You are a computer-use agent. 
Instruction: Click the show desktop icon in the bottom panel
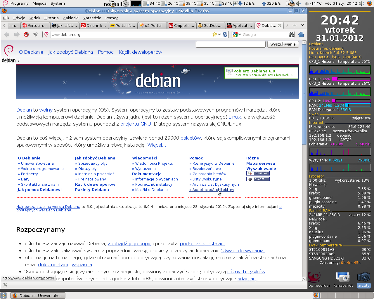(x=4, y=295)
